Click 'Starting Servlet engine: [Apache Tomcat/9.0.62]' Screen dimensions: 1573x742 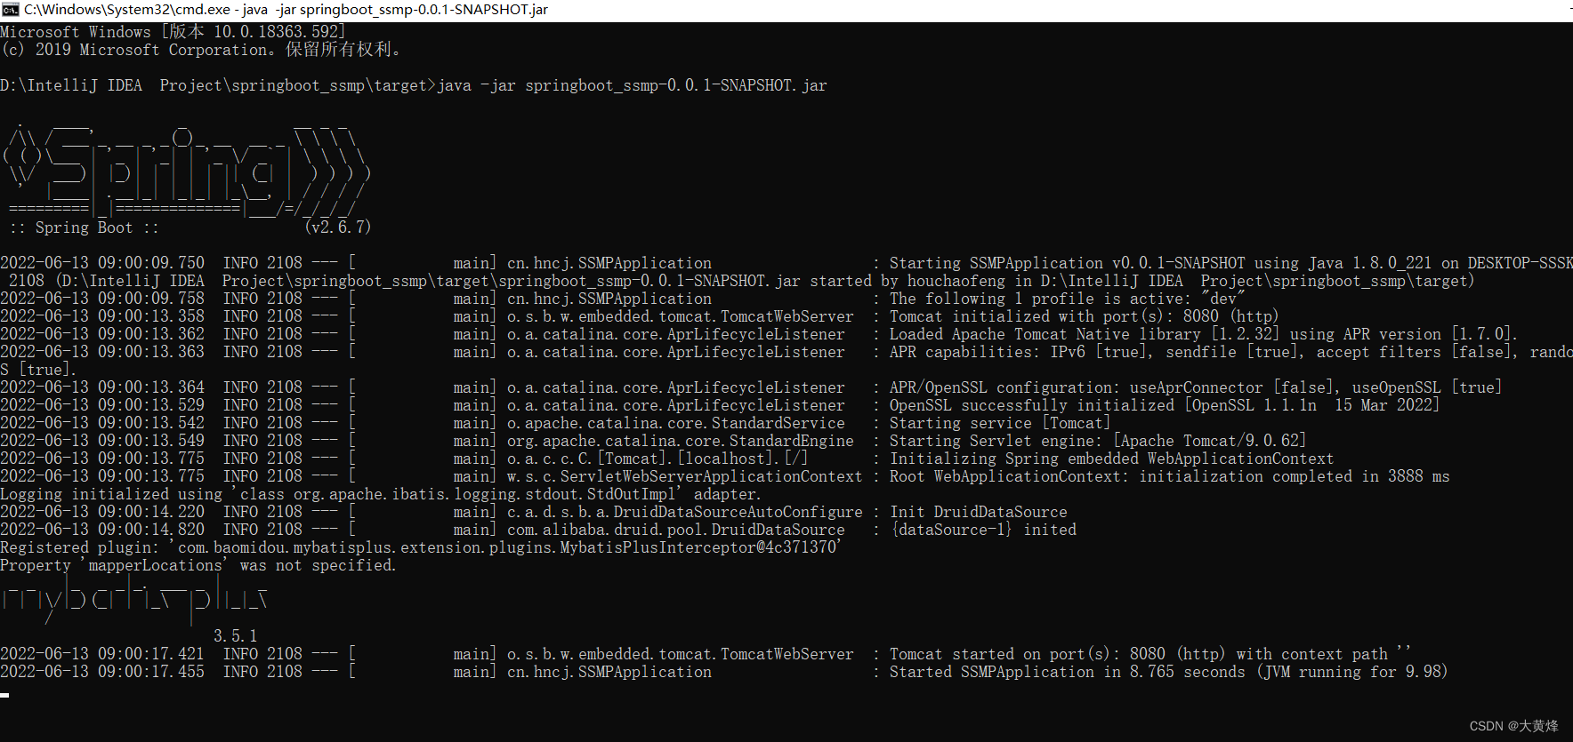click(x=1098, y=441)
